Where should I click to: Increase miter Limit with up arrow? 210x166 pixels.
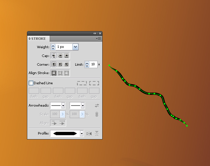[x=87, y=63]
